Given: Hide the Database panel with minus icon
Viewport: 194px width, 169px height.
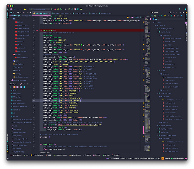Looking at the screenshot, I should click(x=183, y=13).
